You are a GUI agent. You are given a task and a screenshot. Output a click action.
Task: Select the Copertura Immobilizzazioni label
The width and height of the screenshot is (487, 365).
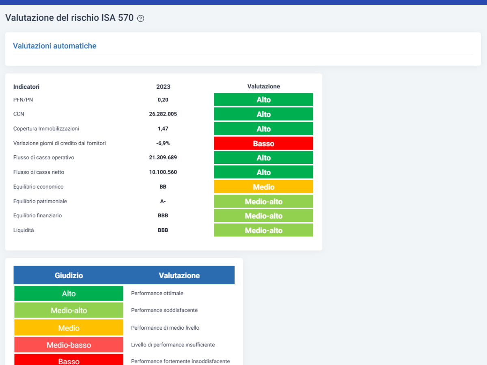pos(46,129)
